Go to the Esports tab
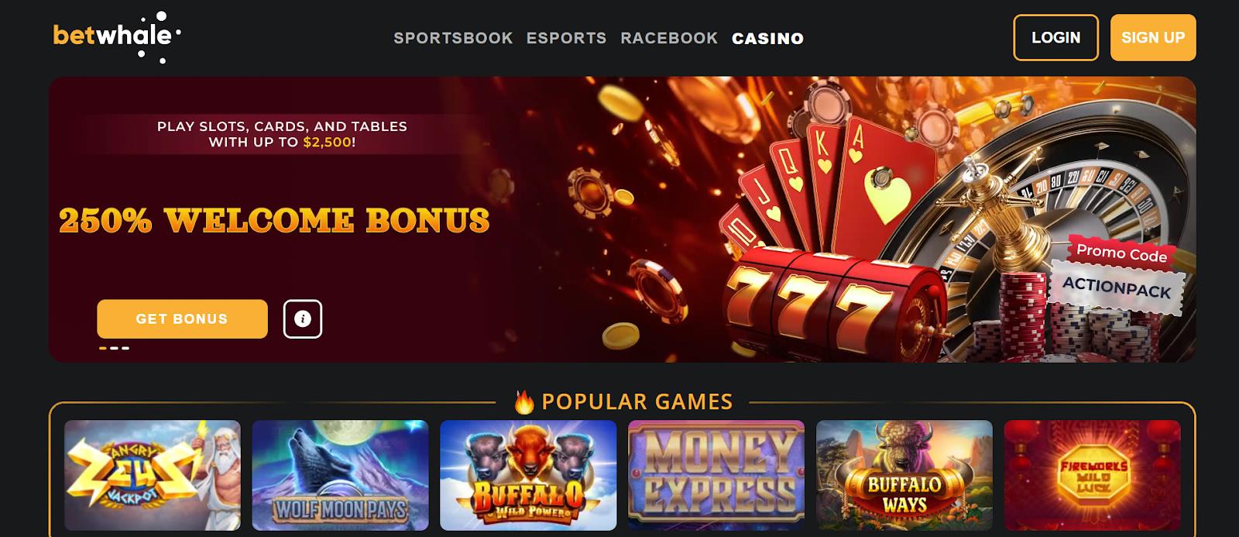Image resolution: width=1239 pixels, height=537 pixels. tap(567, 38)
